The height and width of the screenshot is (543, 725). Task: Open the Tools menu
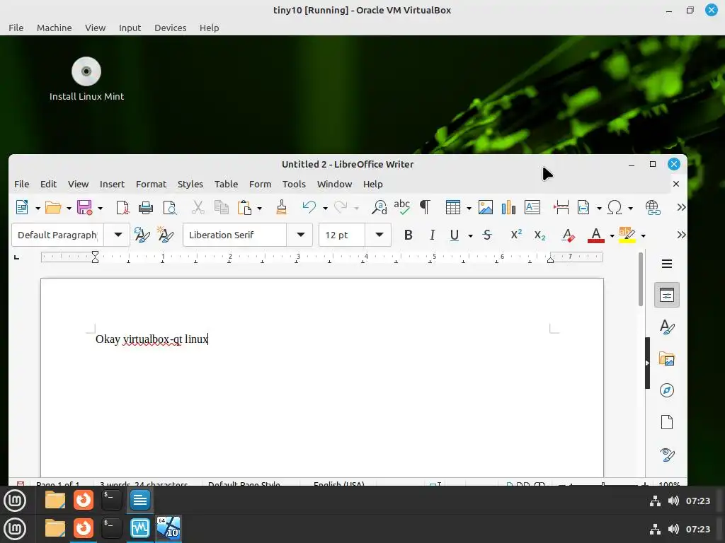[294, 184]
